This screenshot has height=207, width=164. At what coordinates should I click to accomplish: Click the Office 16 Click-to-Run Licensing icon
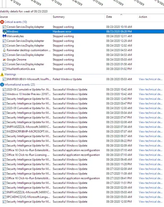click(x=4, y=155)
